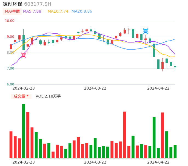Click the last green volume bar
The image size is (188, 166).
[x=175, y=151]
